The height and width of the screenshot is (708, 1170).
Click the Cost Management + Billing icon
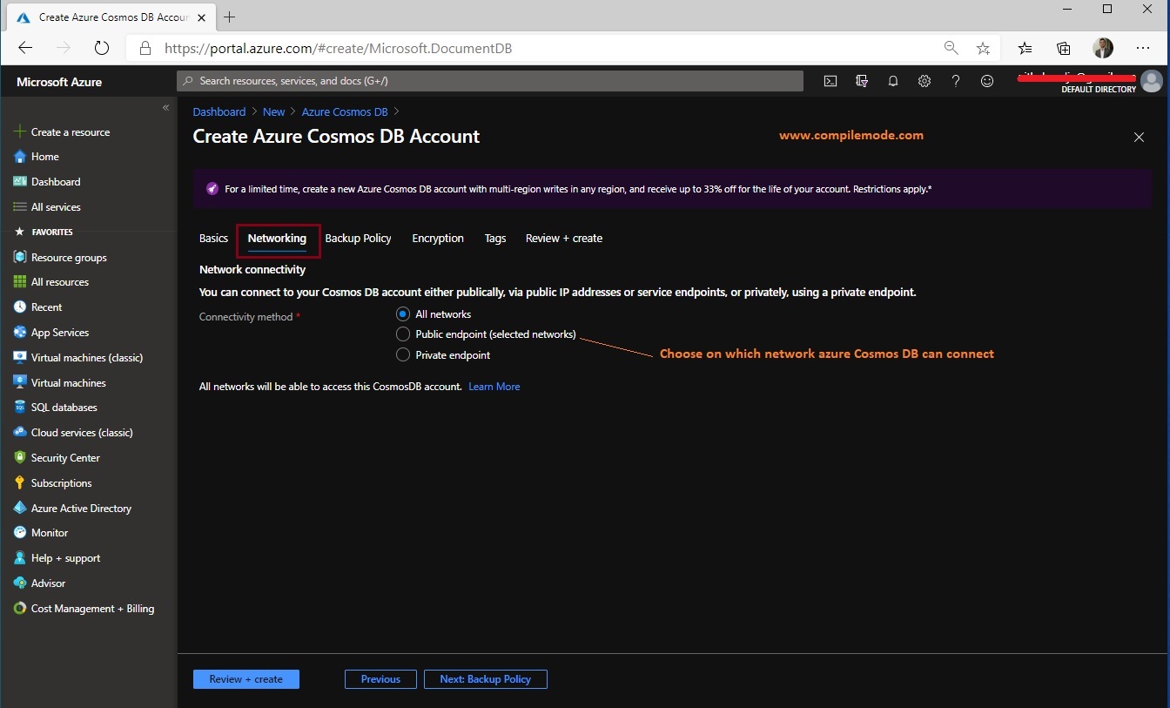20,609
